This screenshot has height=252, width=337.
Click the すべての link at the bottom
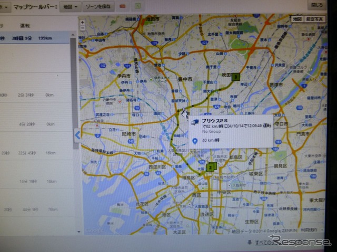[264, 243]
